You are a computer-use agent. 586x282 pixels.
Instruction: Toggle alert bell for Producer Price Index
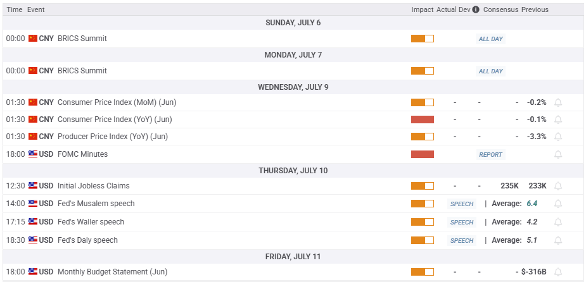pos(558,137)
